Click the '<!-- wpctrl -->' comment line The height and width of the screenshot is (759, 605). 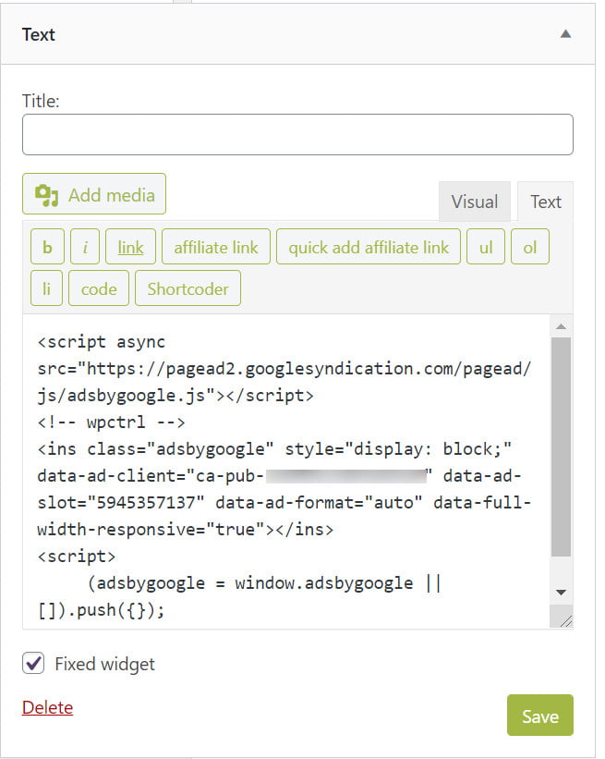pyautogui.click(x=111, y=422)
